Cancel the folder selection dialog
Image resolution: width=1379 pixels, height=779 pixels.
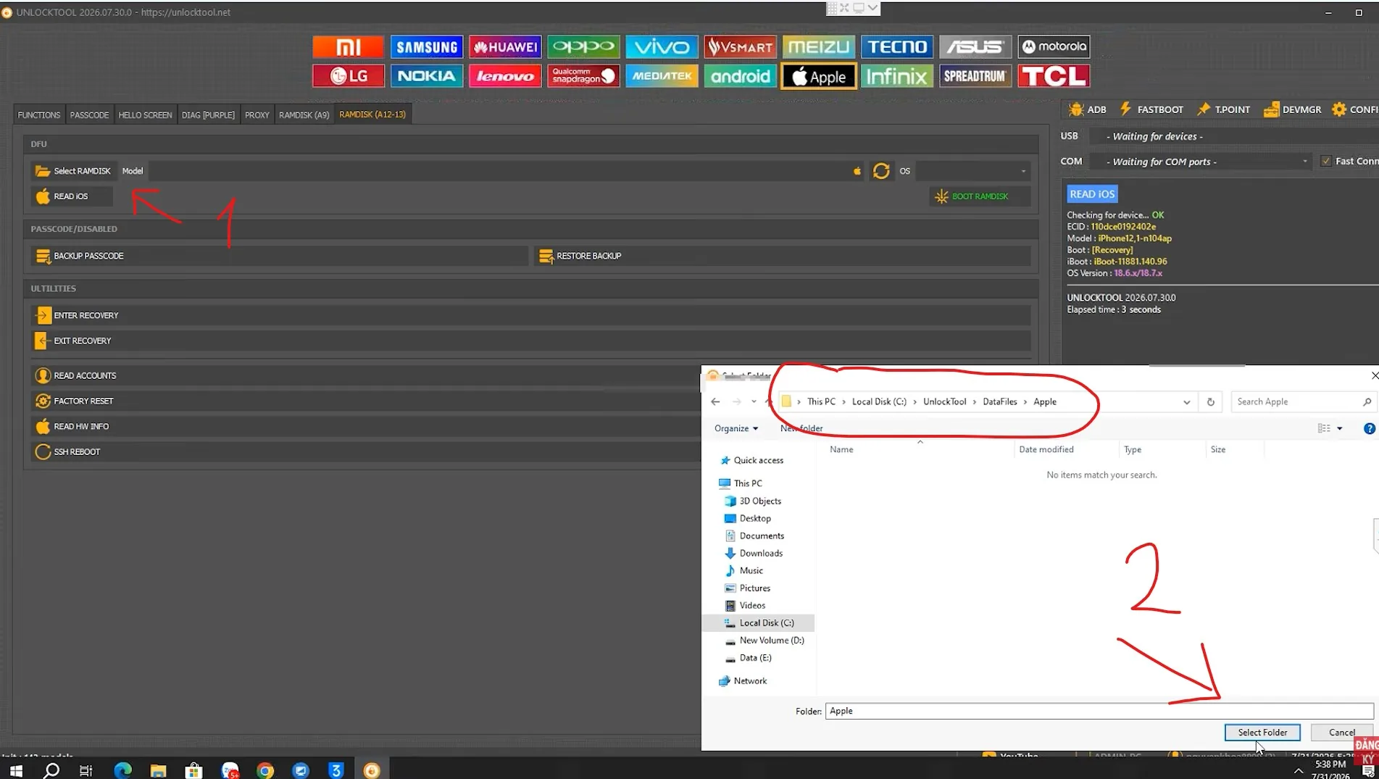click(x=1341, y=732)
